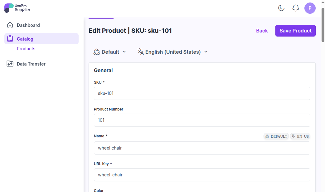Open the user profile avatar P
The image size is (325, 192).
(x=310, y=8)
